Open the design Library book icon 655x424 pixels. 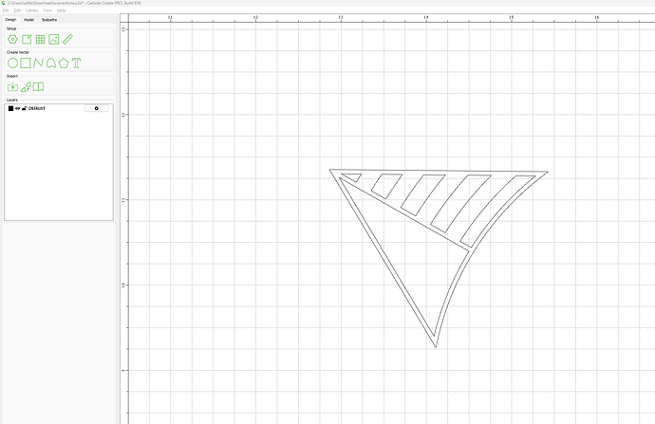pos(39,86)
